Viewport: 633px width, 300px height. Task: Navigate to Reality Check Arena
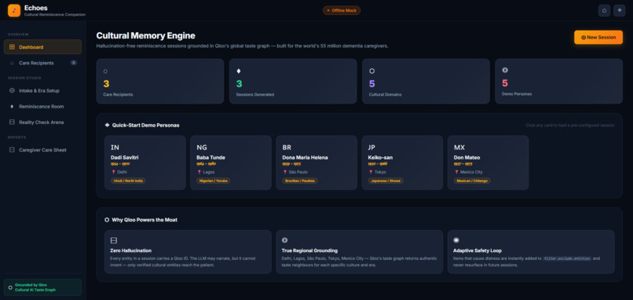click(42, 122)
